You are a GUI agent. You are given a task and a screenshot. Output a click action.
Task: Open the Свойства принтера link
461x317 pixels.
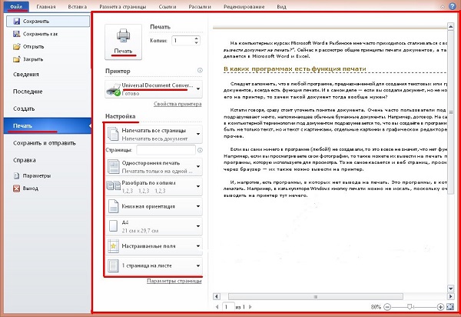coord(178,103)
